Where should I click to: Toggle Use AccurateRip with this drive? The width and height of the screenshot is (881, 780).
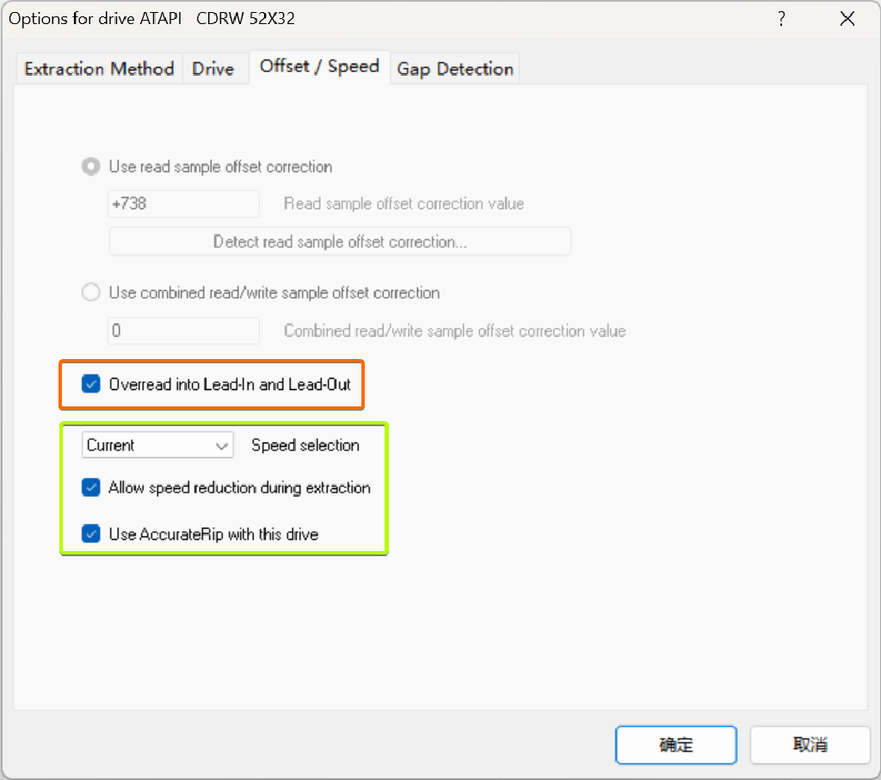[90, 534]
